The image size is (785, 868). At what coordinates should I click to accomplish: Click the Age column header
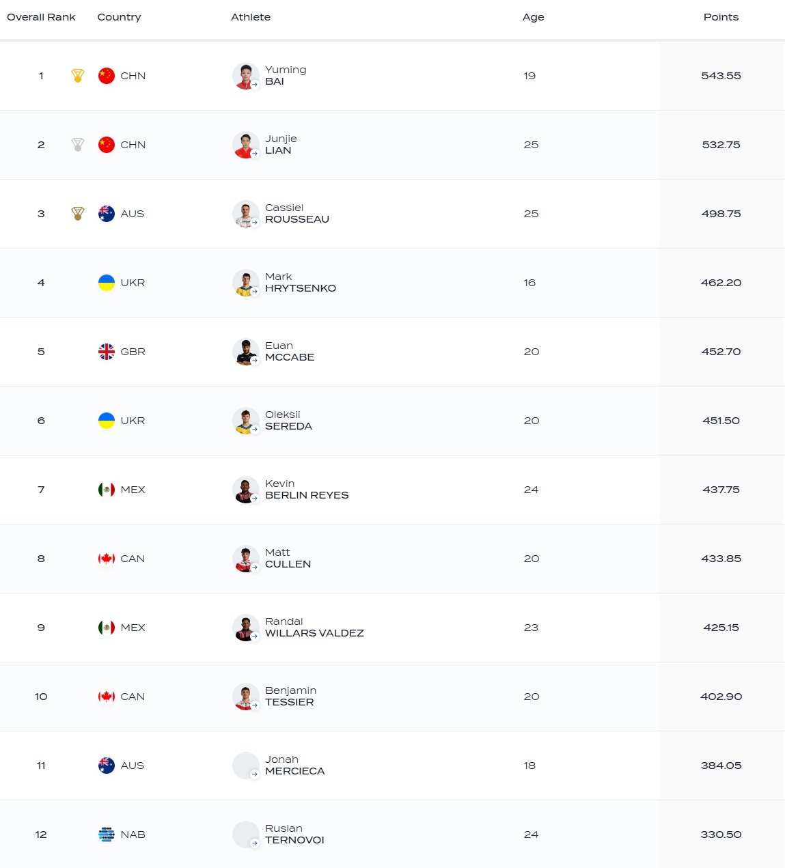(x=533, y=17)
